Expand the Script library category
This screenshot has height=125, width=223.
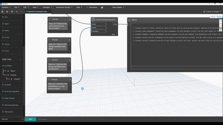pyautogui.click(x=3, y=37)
